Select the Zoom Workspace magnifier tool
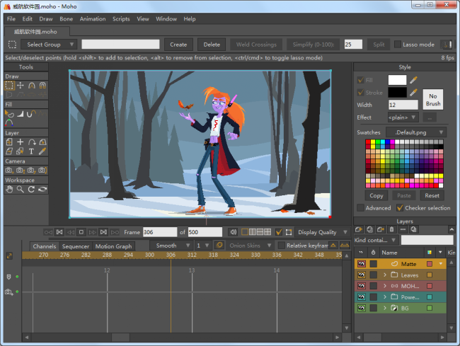 [x=21, y=190]
